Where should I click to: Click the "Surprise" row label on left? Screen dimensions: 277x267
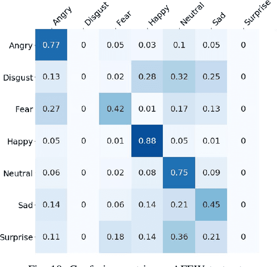[17, 237]
